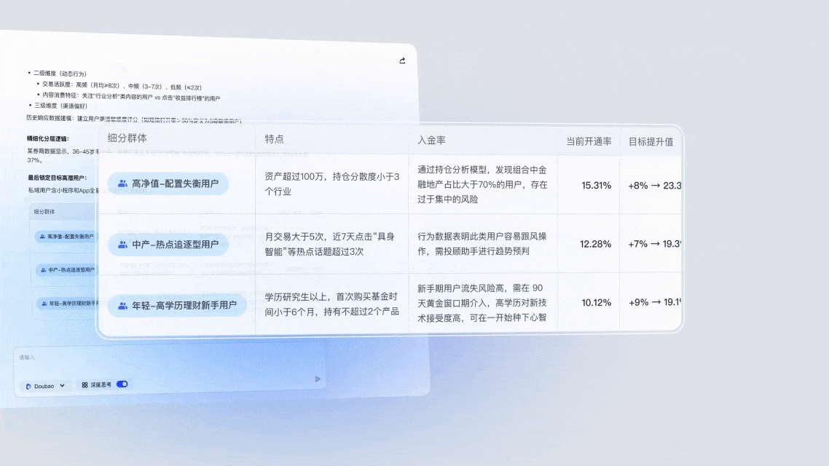Click the 目标提升值 column header
This screenshot has height=466, width=829.
click(651, 141)
